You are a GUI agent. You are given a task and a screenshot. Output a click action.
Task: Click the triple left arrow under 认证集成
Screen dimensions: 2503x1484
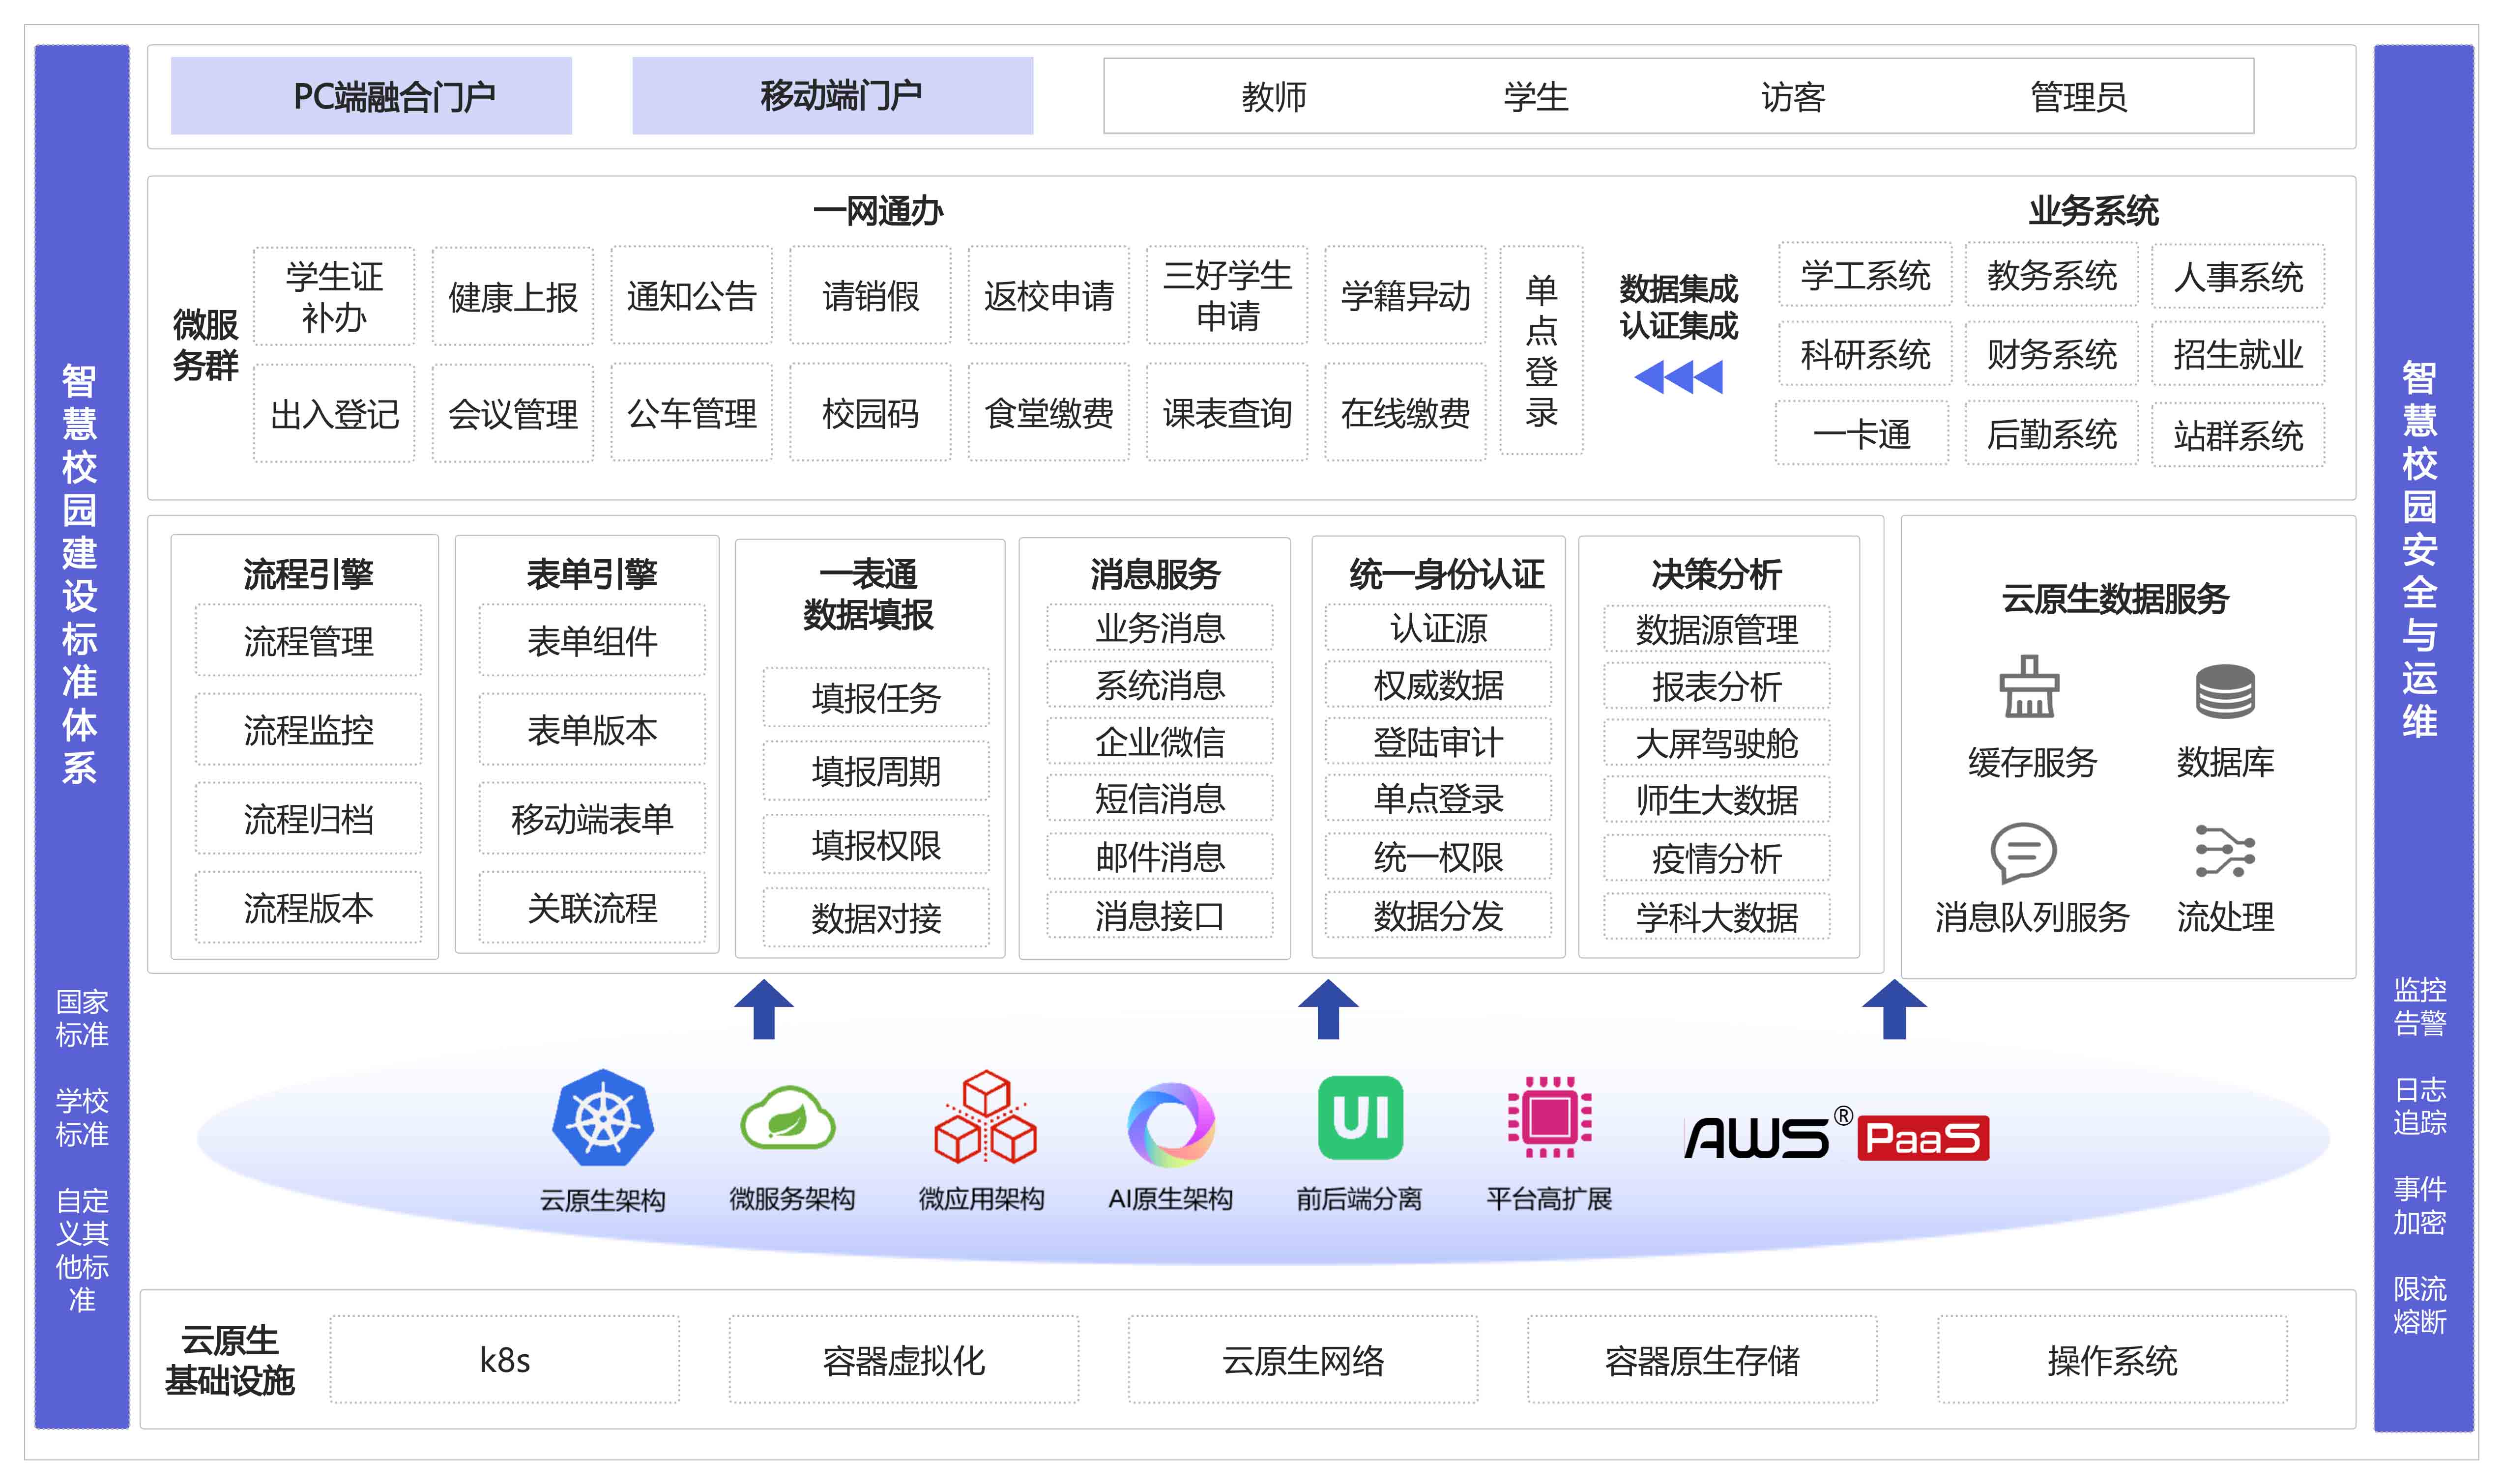pyautogui.click(x=1678, y=377)
